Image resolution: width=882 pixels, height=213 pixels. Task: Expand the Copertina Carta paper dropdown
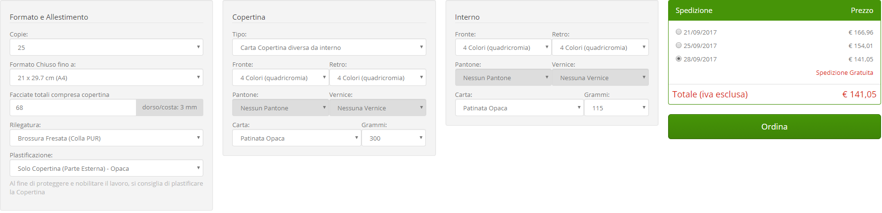[296, 138]
